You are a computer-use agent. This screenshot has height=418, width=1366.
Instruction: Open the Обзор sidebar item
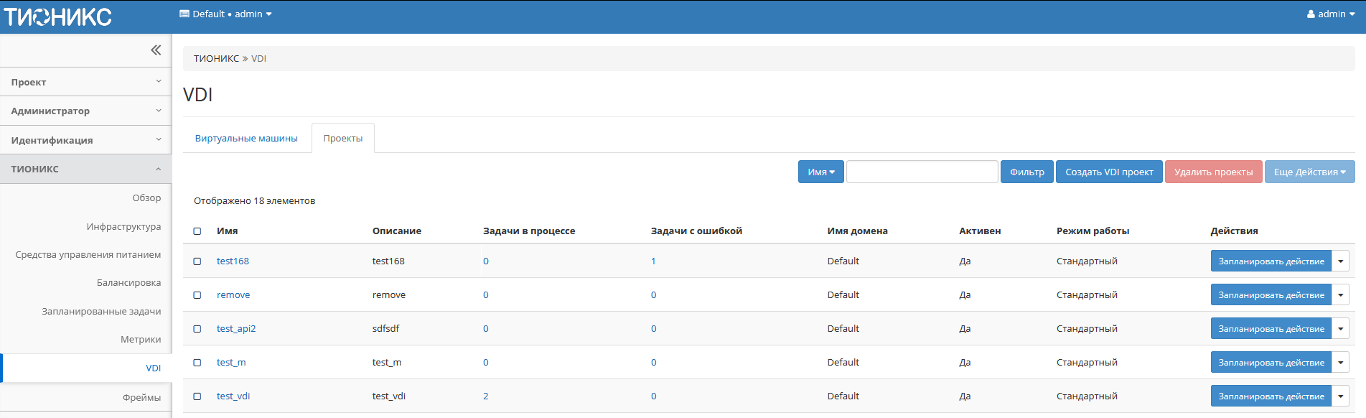[x=146, y=198]
